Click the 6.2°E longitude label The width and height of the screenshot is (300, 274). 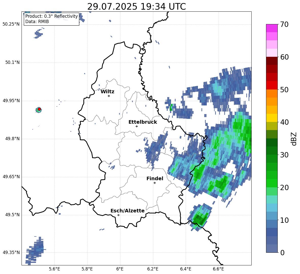coord(153,269)
